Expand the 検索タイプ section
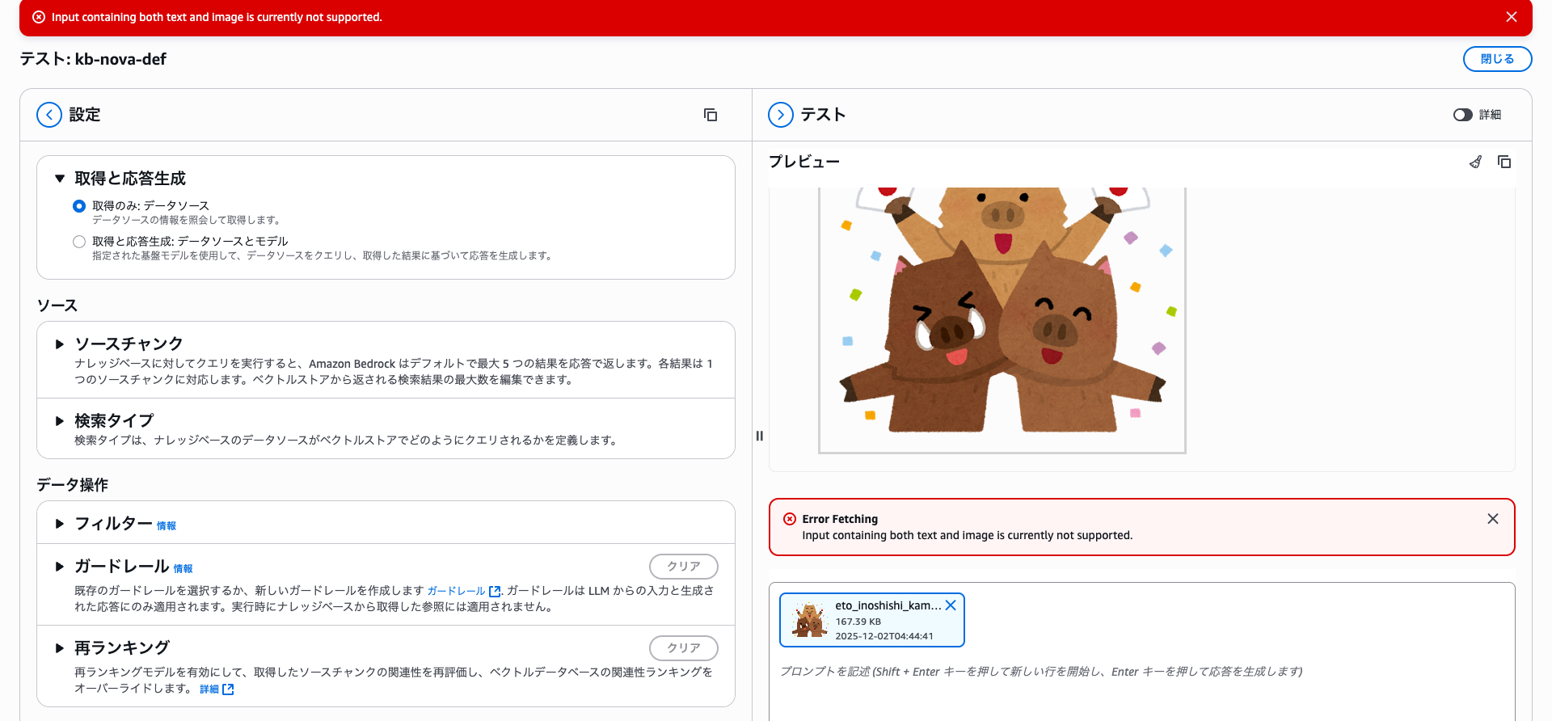The width and height of the screenshot is (1552, 721). point(60,421)
